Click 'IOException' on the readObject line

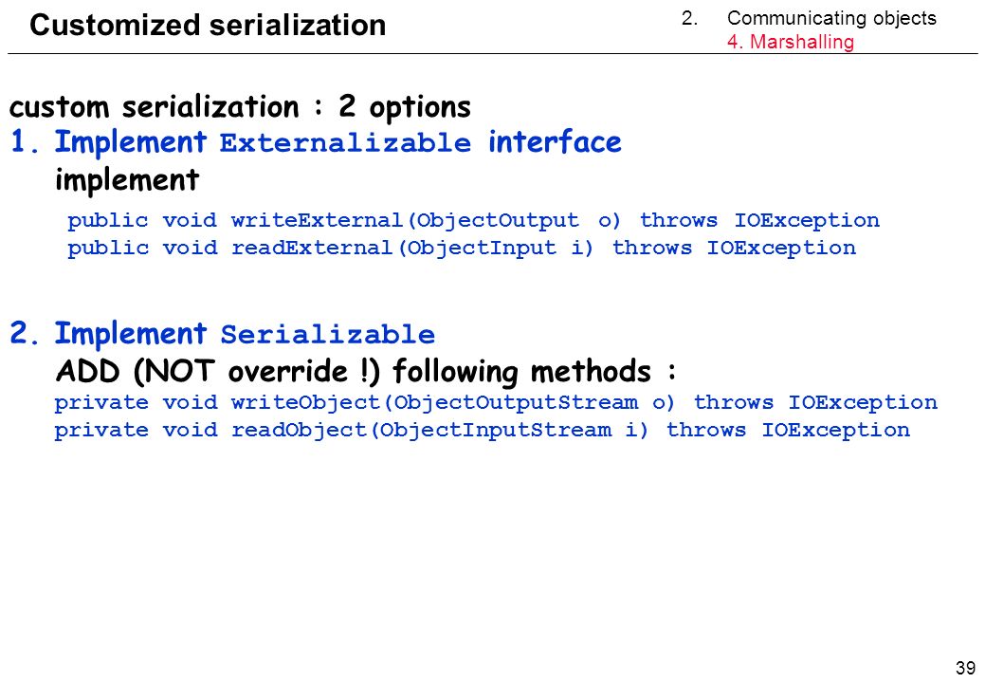pos(835,431)
